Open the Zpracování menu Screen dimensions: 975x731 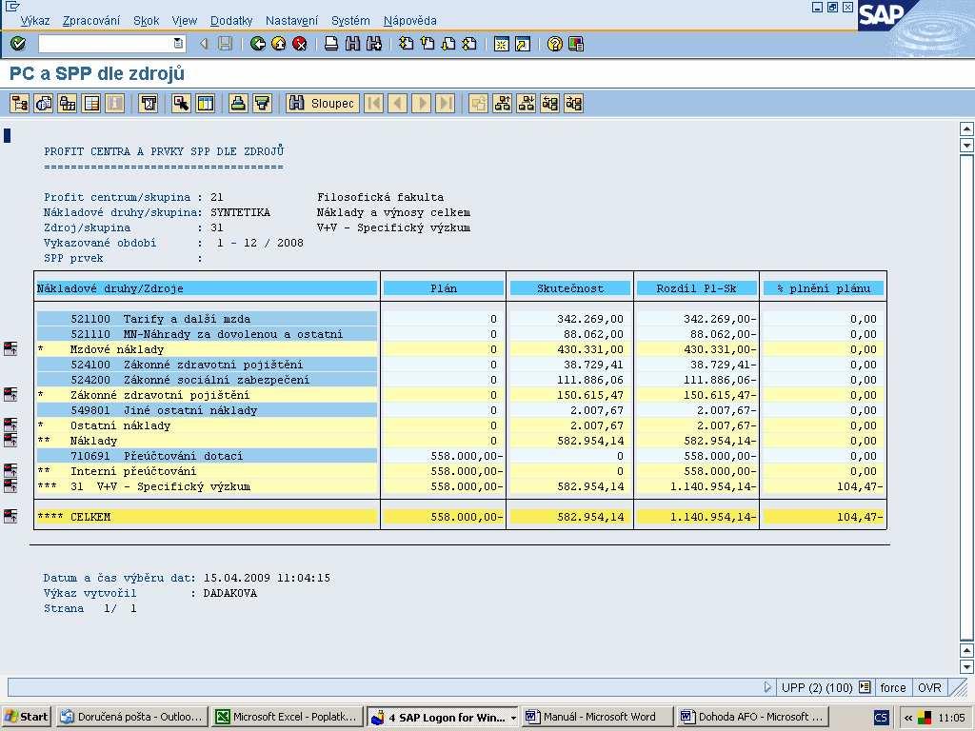91,21
